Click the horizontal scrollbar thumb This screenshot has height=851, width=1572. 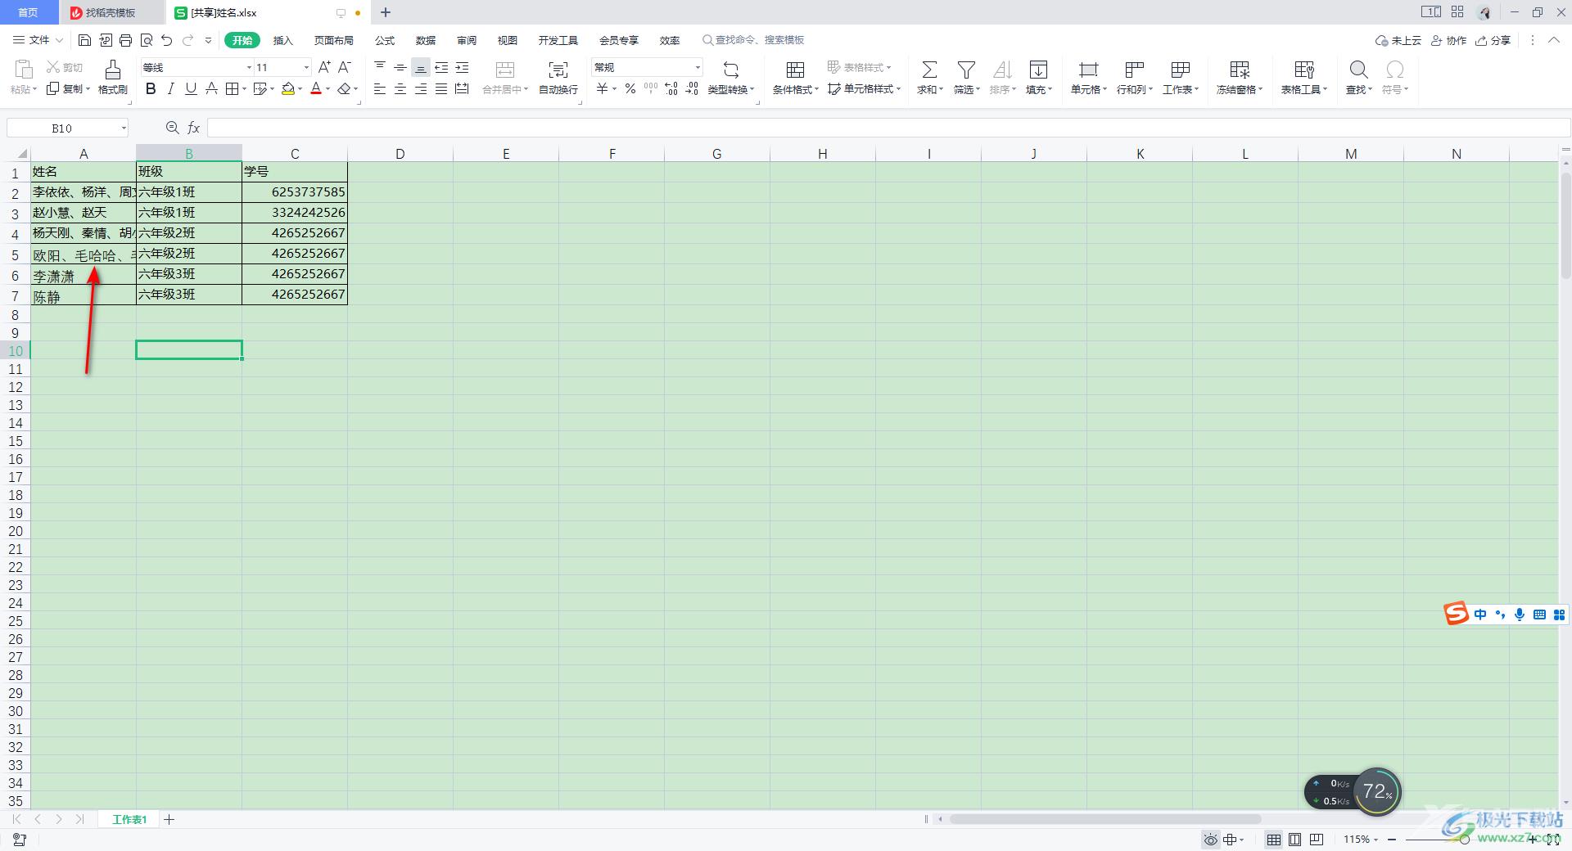tap(1105, 819)
